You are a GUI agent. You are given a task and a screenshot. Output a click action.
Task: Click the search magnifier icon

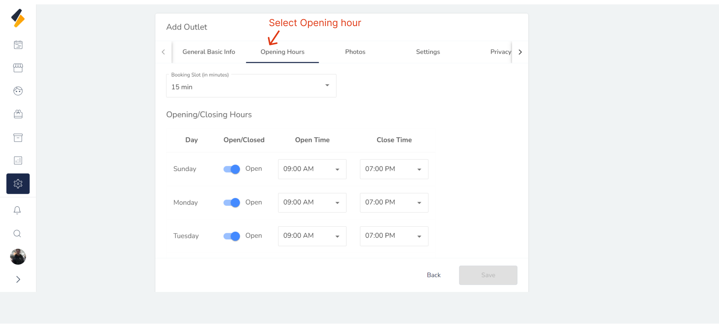pyautogui.click(x=17, y=234)
